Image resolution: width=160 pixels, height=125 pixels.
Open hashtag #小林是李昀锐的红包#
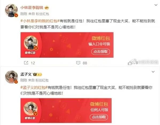click(40, 21)
